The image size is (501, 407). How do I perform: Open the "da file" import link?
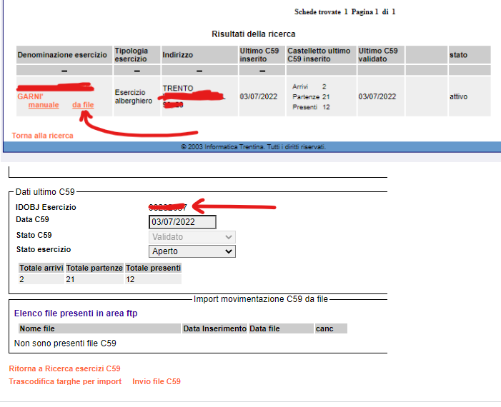pyautogui.click(x=83, y=105)
